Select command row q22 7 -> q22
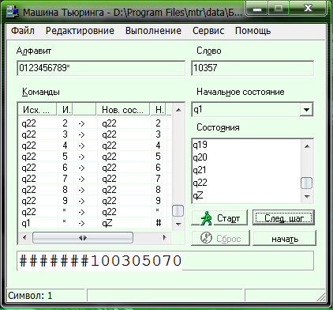This screenshot has width=333, height=310. (x=95, y=179)
